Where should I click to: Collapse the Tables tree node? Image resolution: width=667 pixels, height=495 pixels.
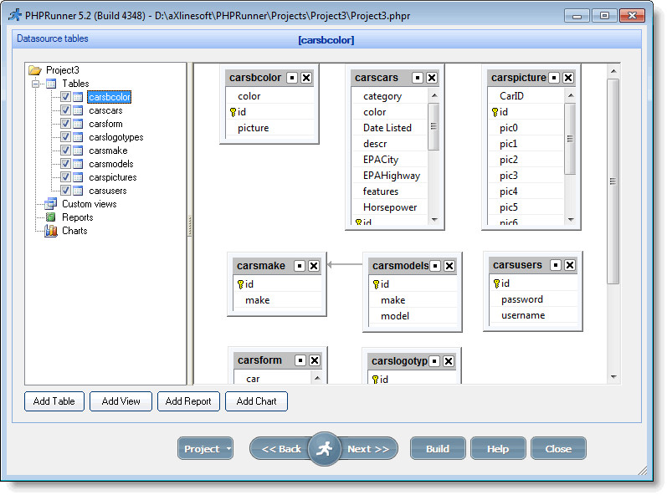coord(36,84)
